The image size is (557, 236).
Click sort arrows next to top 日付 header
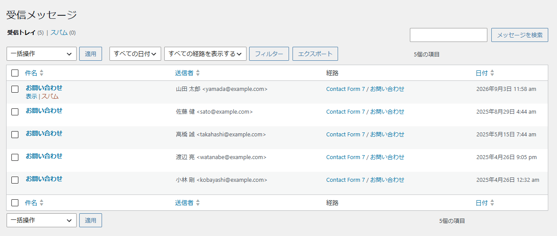(x=492, y=73)
